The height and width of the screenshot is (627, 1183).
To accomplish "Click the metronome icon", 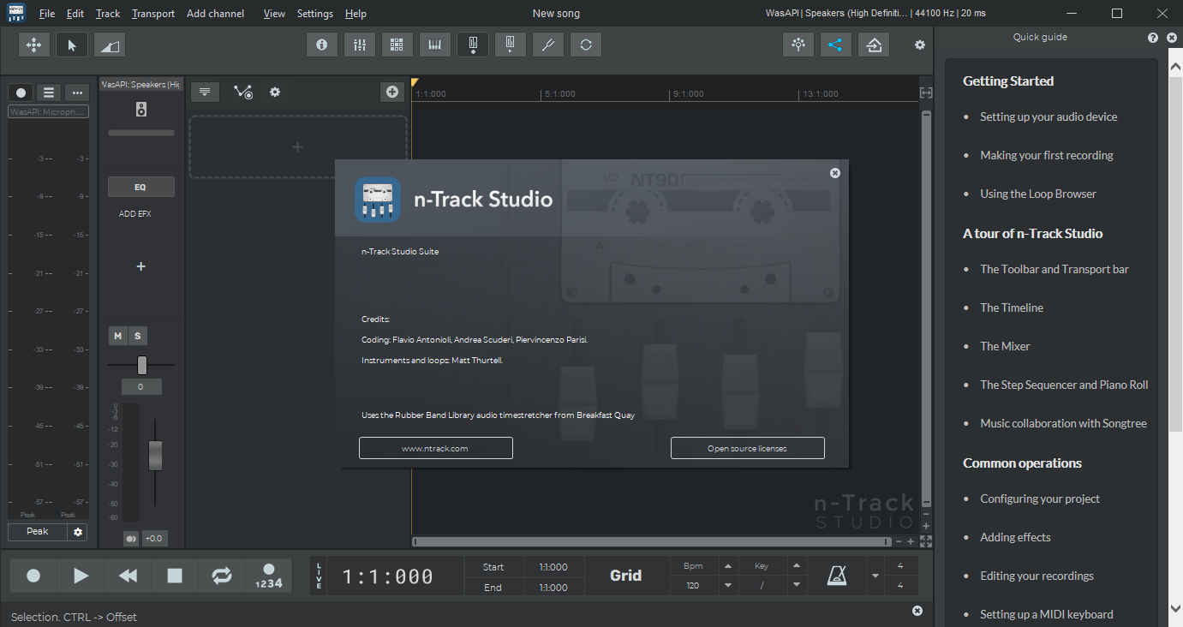I will click(836, 576).
